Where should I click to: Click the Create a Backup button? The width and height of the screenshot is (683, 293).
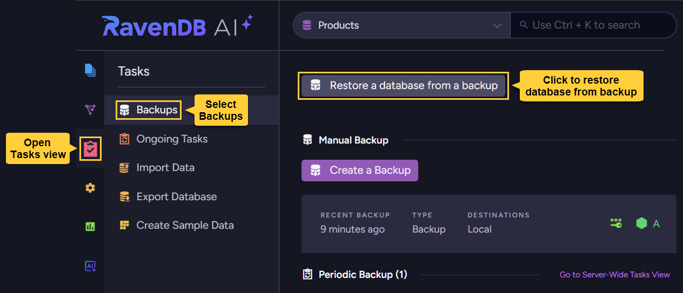click(x=360, y=170)
